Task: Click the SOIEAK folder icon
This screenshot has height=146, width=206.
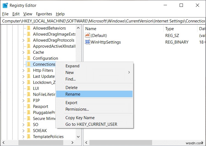Action: [29, 130]
